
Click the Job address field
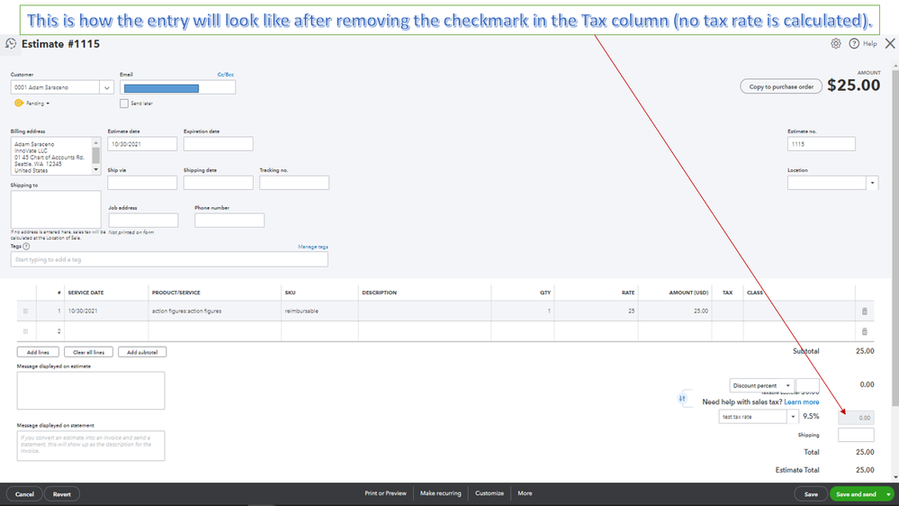[143, 221]
